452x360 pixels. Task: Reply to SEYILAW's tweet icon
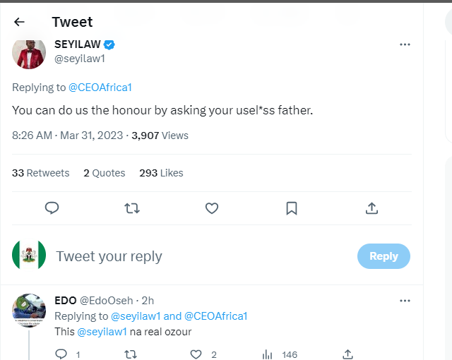(52, 208)
